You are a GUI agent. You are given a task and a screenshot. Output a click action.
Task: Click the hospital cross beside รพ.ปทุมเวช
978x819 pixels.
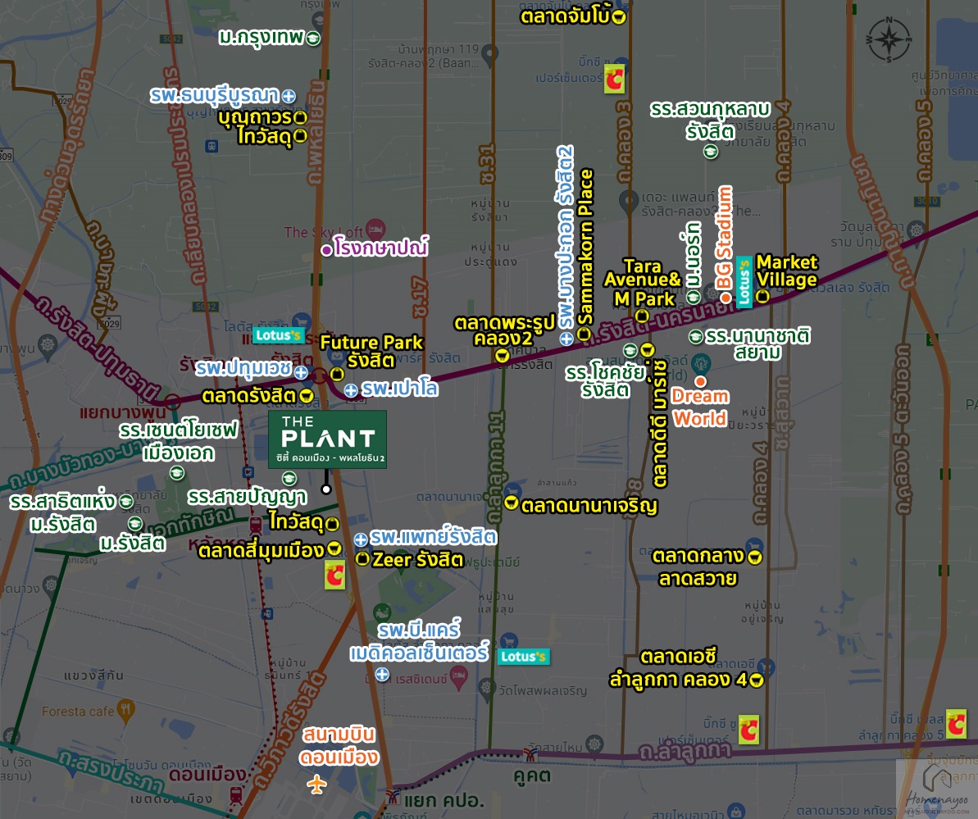click(301, 372)
